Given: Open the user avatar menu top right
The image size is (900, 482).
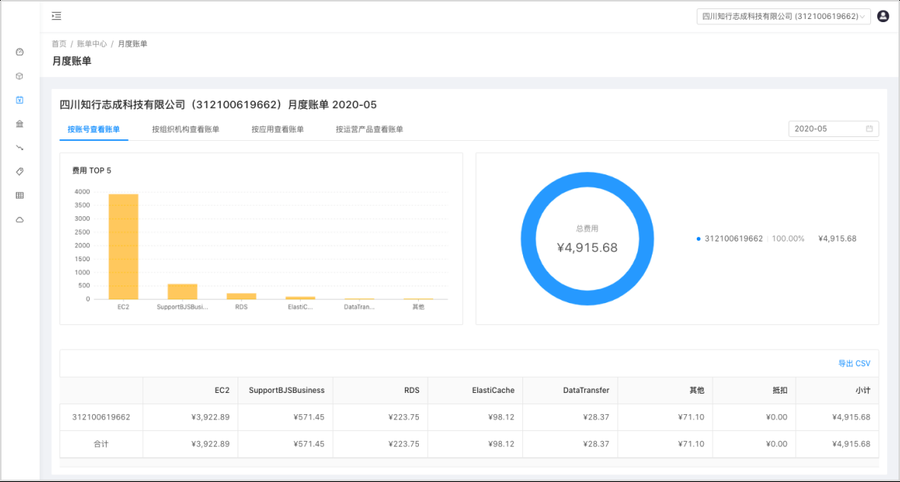Looking at the screenshot, I should (882, 15).
